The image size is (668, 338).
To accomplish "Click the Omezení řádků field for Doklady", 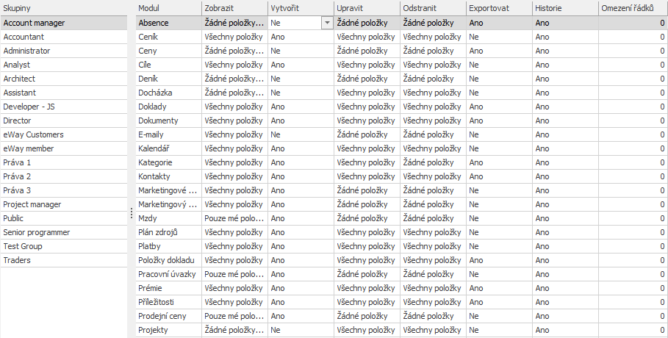I will pyautogui.click(x=633, y=107).
